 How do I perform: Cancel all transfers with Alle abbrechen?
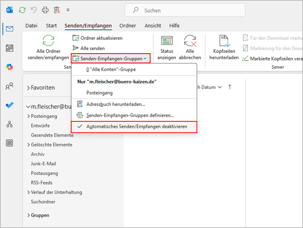point(190,46)
